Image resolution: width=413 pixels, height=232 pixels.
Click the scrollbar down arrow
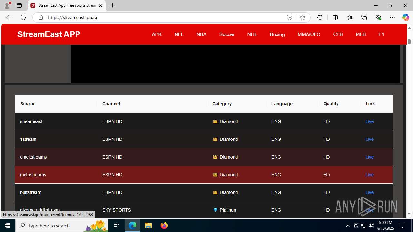coord(409,214)
